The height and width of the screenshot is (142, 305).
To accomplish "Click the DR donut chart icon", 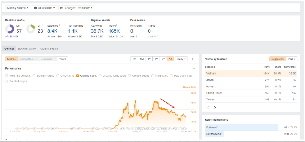I will [x=10, y=29].
